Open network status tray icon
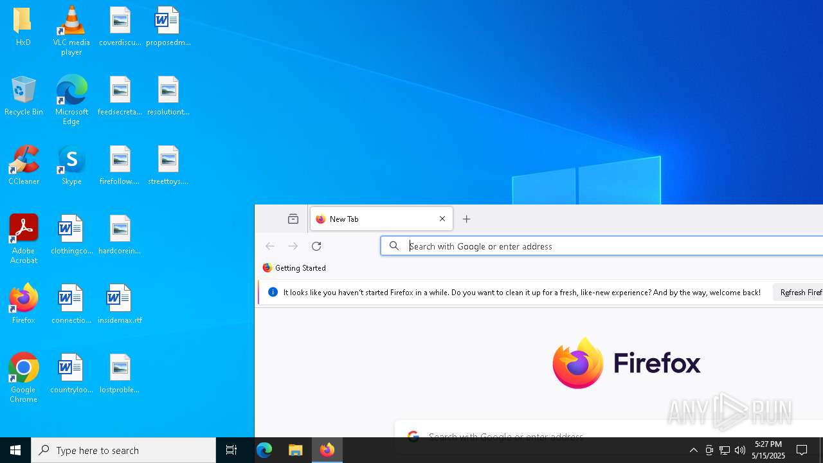 pyautogui.click(x=725, y=450)
